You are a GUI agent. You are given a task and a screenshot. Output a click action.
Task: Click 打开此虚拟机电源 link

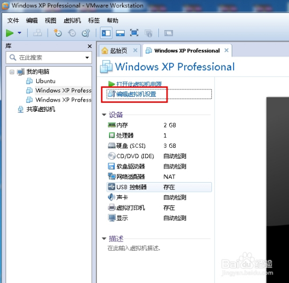[x=139, y=84]
